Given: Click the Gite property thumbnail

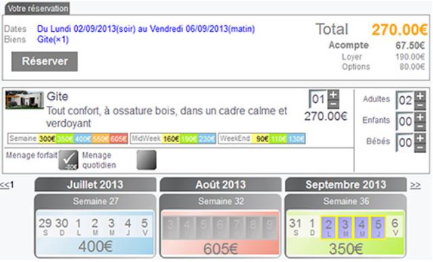Looking at the screenshot, I should pos(24,100).
